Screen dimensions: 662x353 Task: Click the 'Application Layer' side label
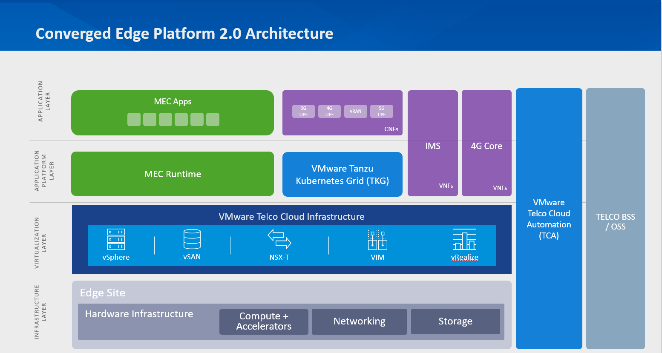point(44,101)
